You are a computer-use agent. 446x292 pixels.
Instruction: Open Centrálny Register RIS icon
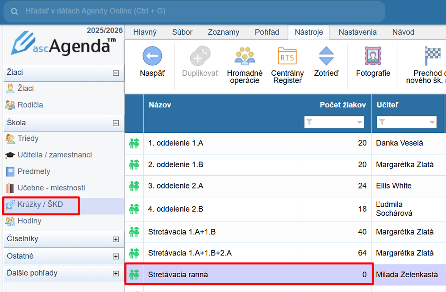pyautogui.click(x=287, y=56)
